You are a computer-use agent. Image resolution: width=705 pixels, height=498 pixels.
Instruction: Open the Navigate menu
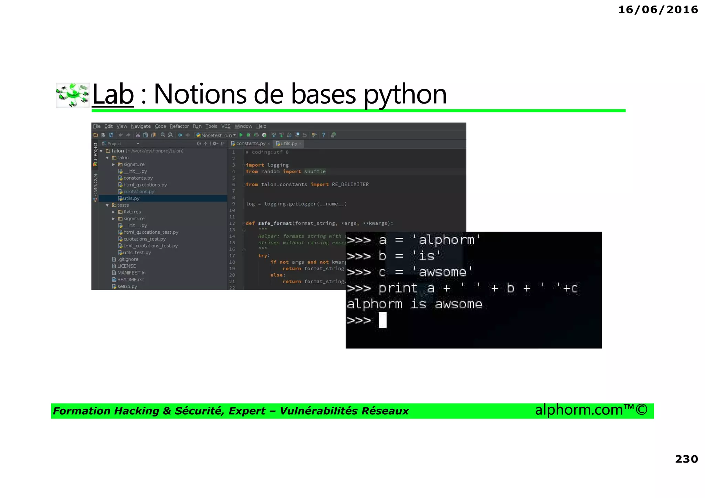(141, 126)
